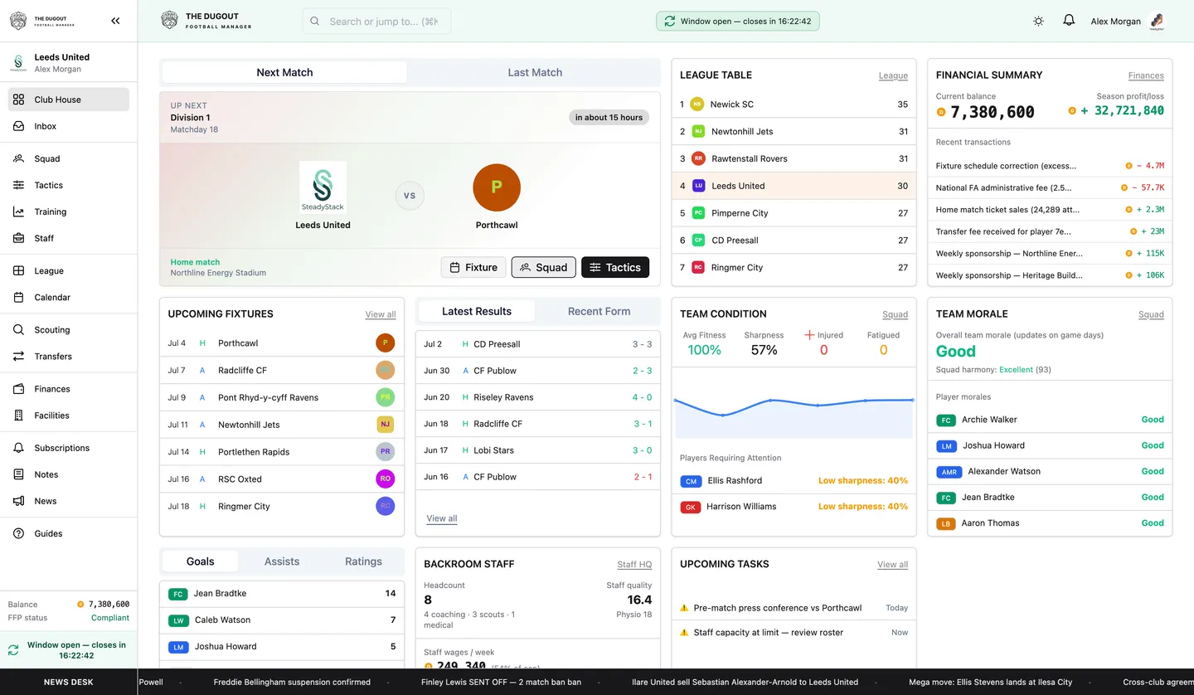Click Alexander Watson morale row
1194x695 pixels.
pyautogui.click(x=1050, y=471)
